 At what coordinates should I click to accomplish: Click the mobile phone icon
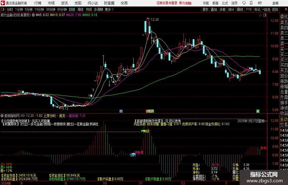251,3
